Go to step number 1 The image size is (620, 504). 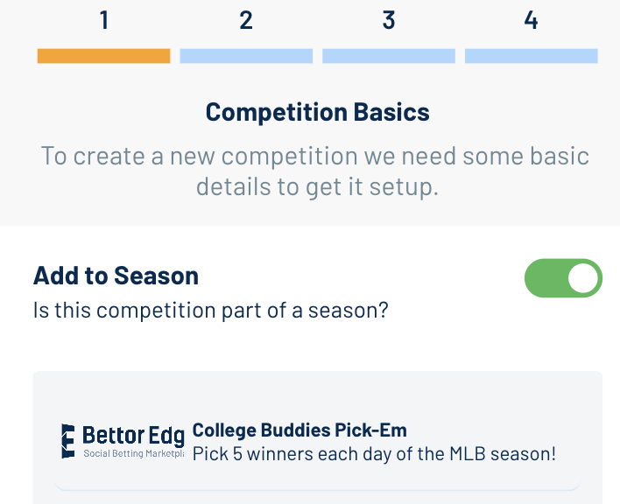[104, 20]
